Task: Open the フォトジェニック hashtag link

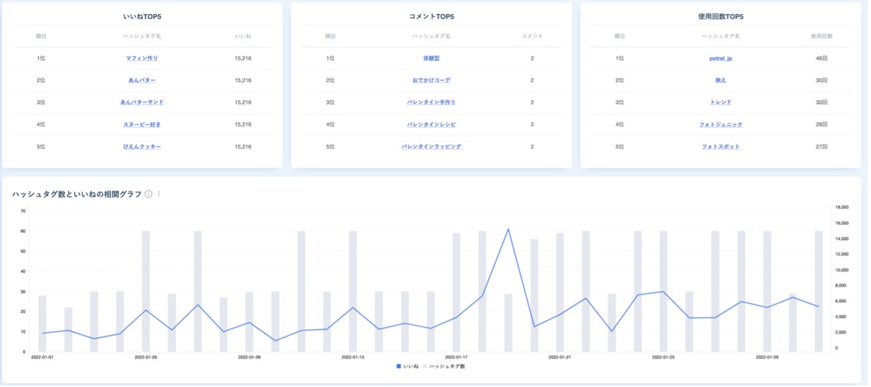Action: point(721,124)
